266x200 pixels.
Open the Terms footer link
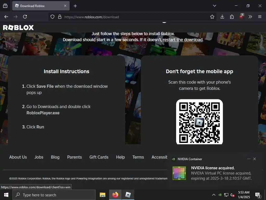[138, 157]
